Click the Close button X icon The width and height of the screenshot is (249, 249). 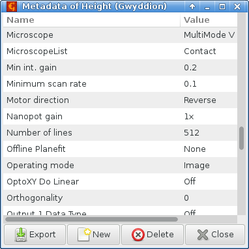tap(203, 235)
